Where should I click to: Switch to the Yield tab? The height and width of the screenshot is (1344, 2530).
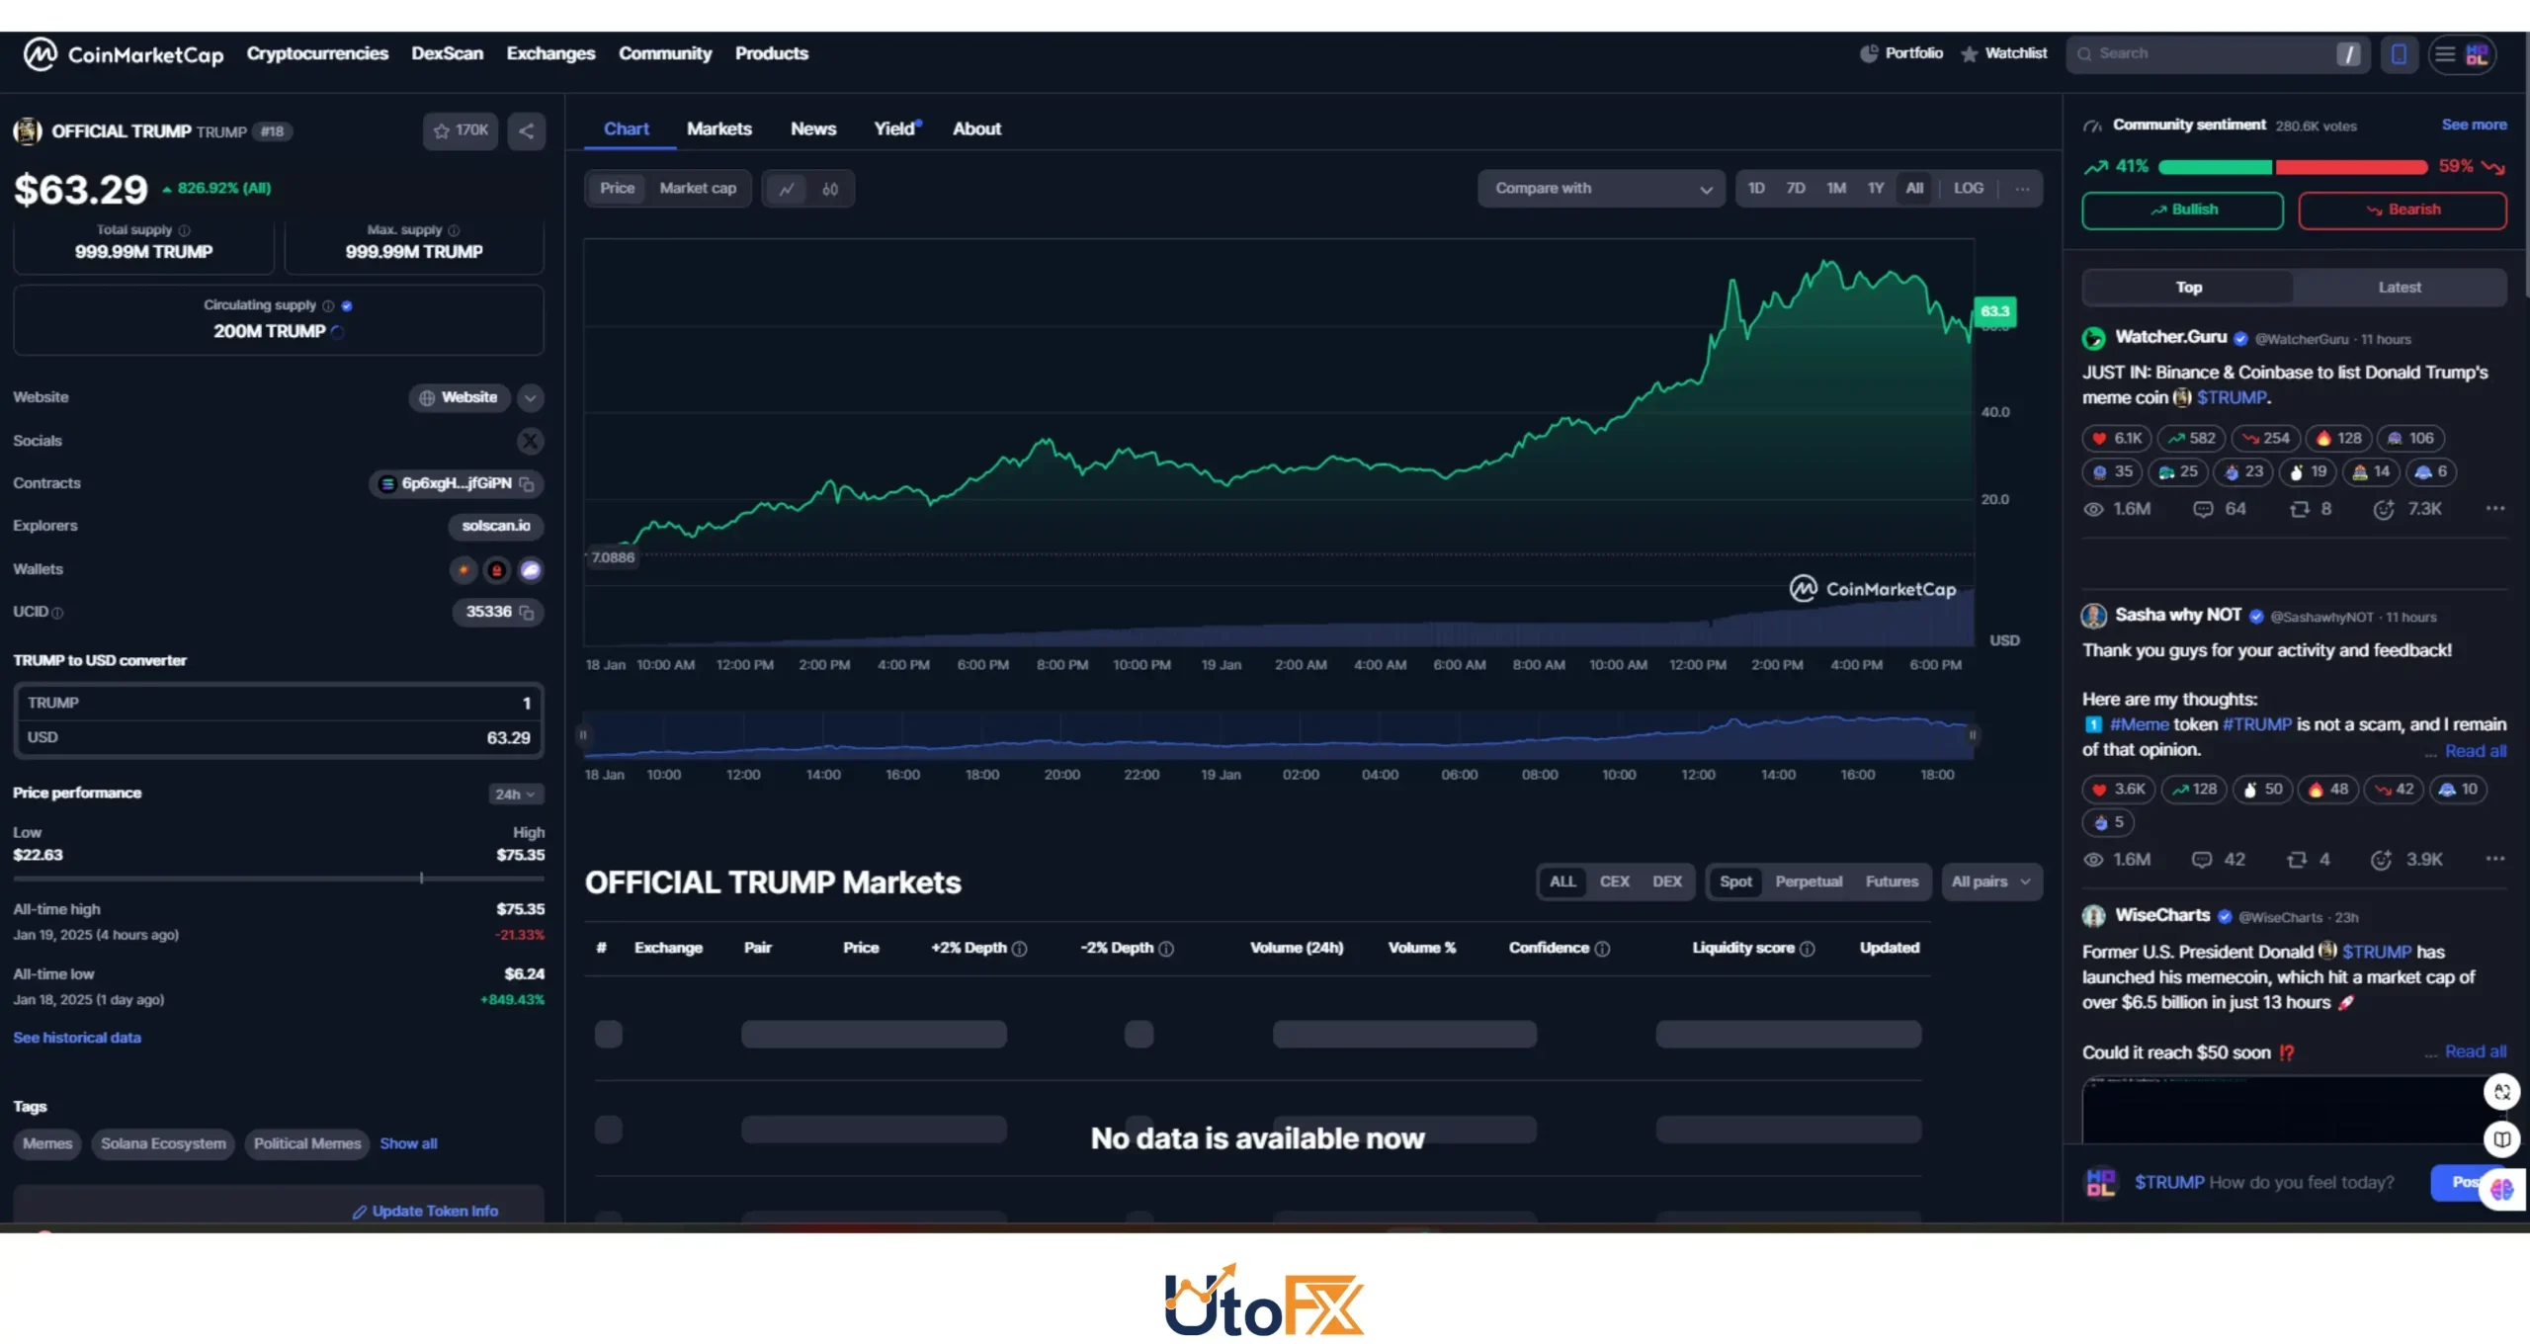pyautogui.click(x=895, y=129)
